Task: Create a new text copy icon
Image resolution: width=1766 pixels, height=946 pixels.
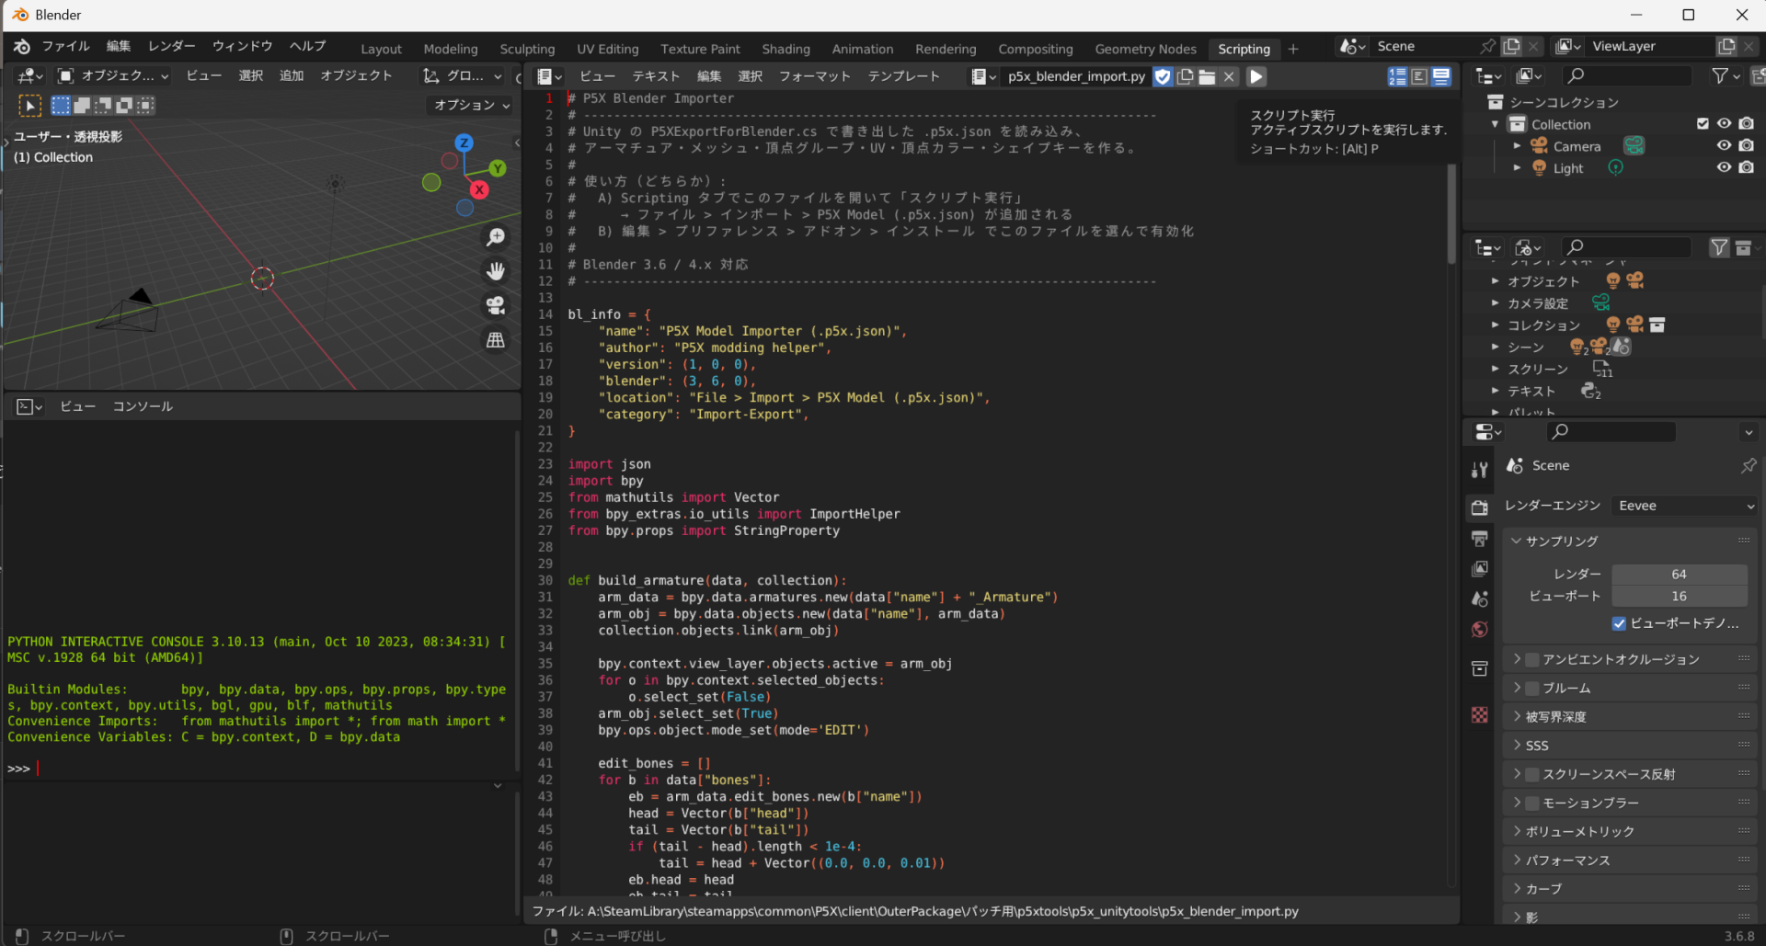Action: tap(1186, 76)
